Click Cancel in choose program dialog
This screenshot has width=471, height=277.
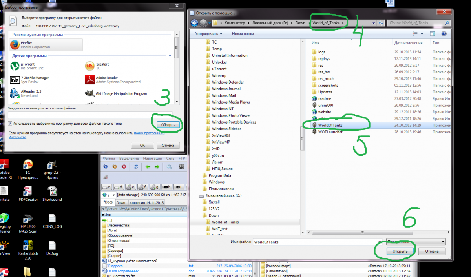[x=168, y=145]
